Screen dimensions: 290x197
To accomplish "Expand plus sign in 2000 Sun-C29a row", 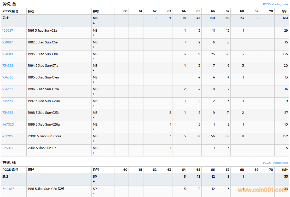I will pyautogui.click(x=94, y=141).
